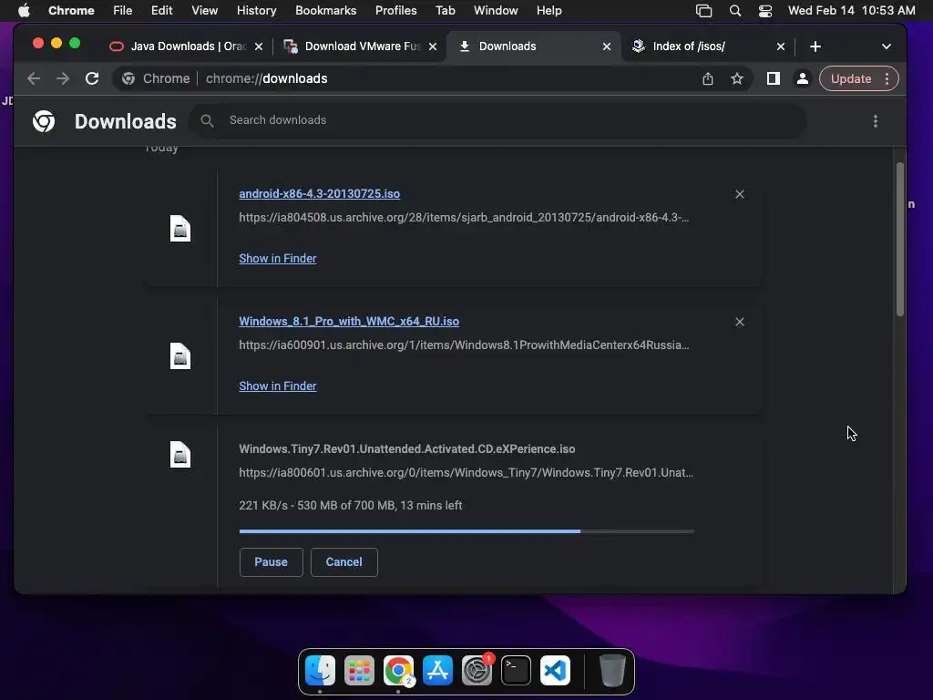The image size is (933, 700).
Task: Open the Profiles menu
Action: [x=395, y=11]
